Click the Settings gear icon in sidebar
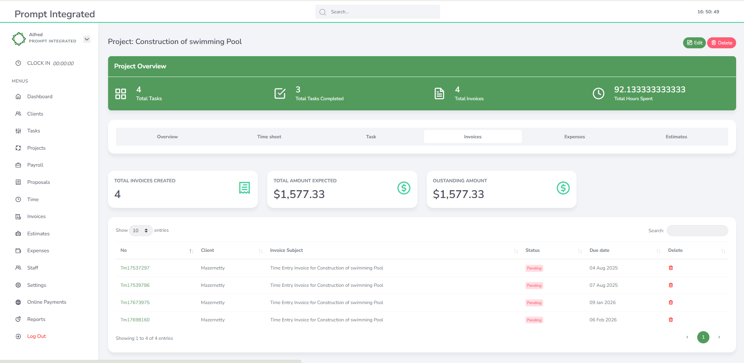The image size is (744, 363). click(x=18, y=285)
